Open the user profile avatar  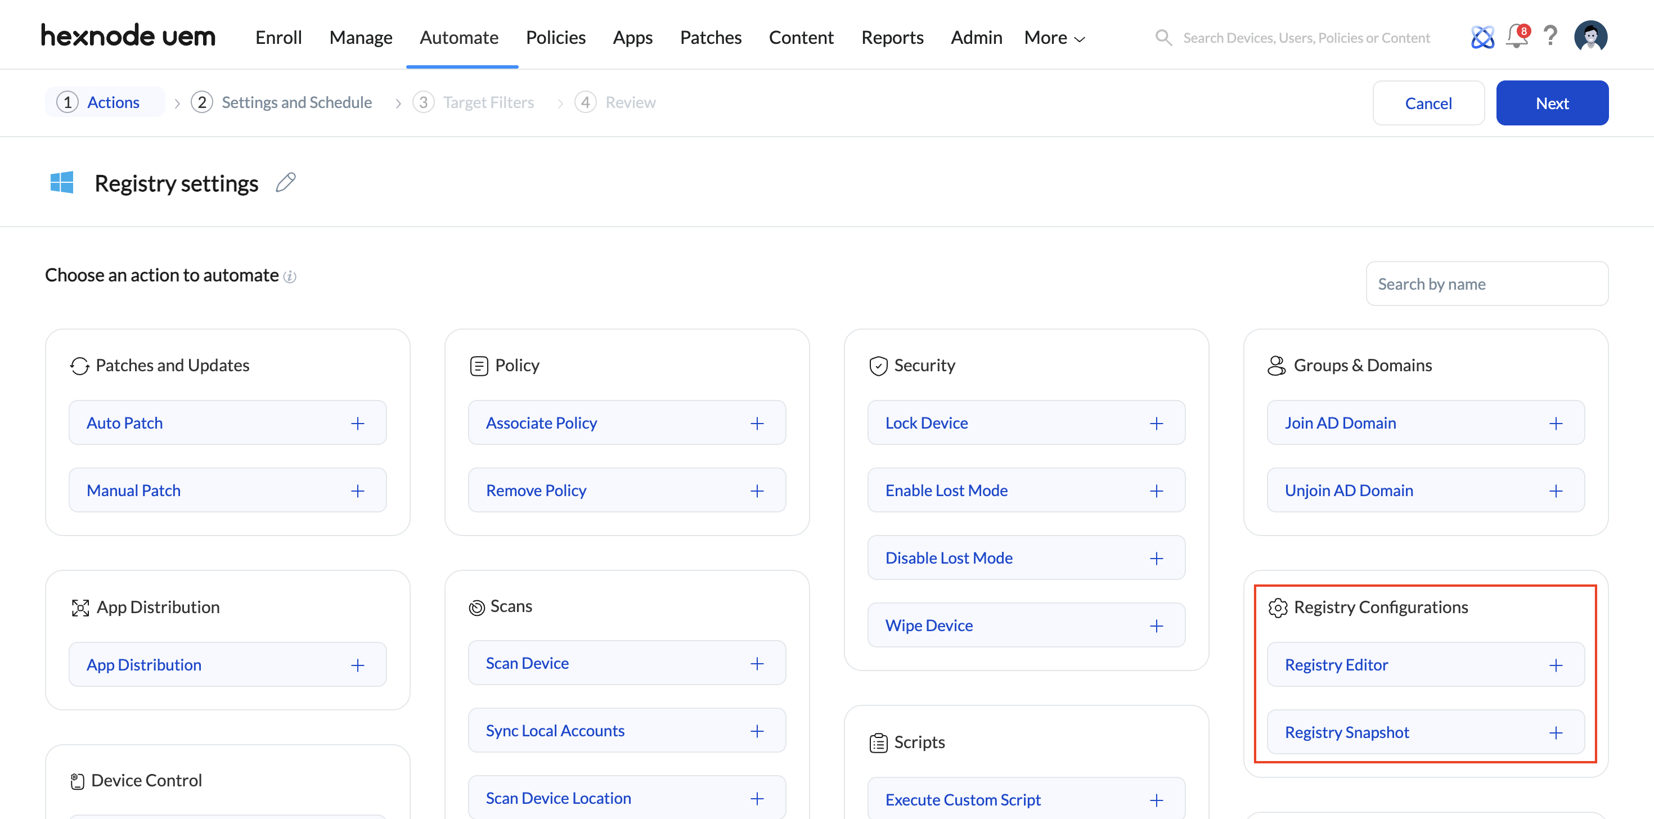click(1590, 37)
